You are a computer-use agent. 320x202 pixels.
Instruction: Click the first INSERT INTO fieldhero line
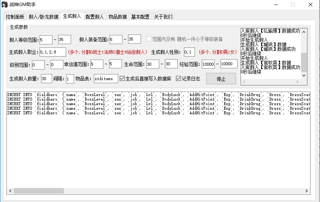[158, 95]
